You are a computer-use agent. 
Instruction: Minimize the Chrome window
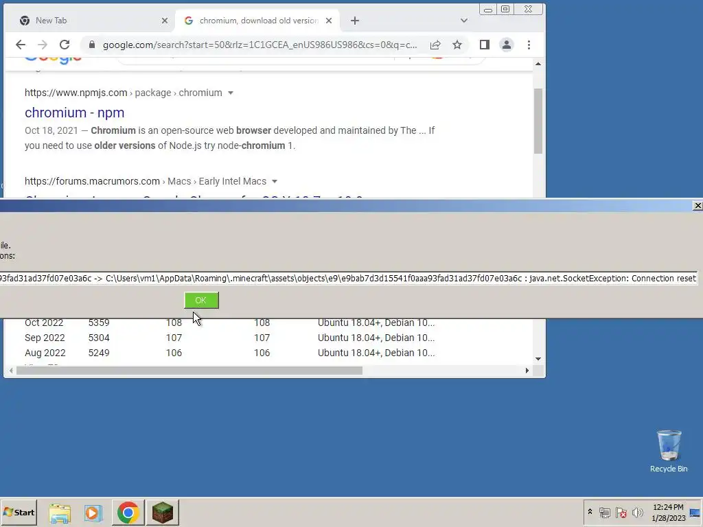488,10
